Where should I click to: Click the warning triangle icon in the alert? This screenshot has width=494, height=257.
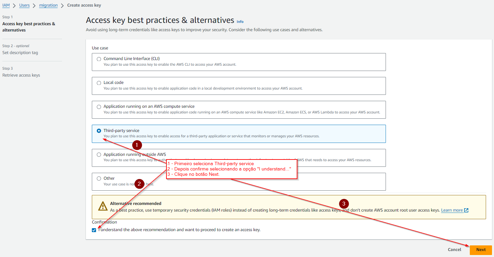tap(103, 206)
